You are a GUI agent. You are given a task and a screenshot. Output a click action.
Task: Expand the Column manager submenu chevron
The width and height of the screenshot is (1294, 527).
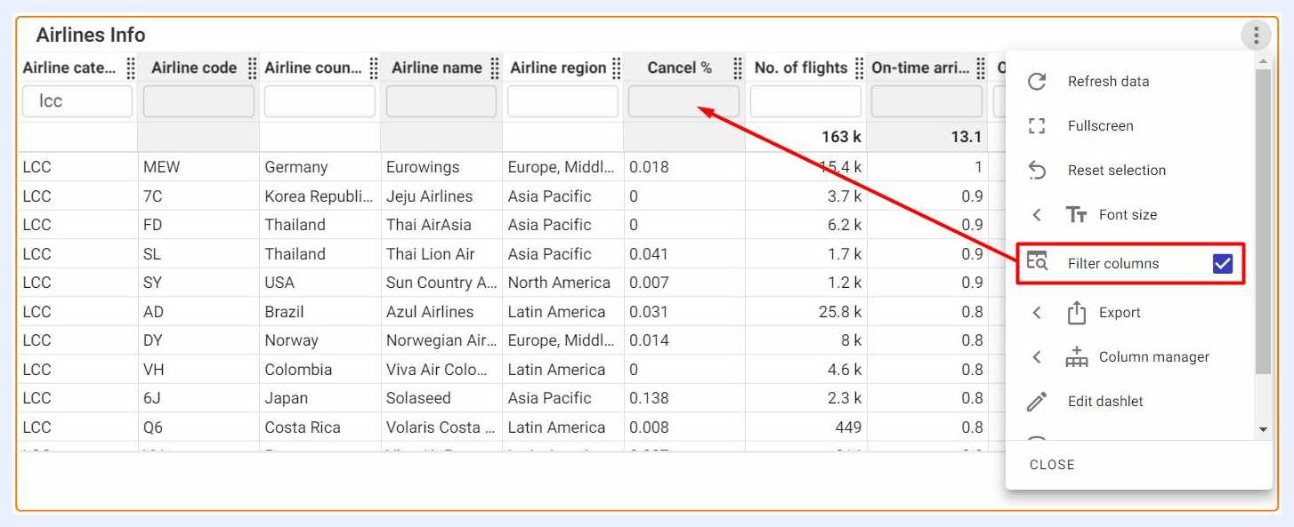(1037, 357)
